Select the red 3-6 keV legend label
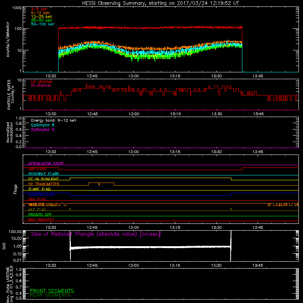This screenshot has height=303, width=303. tap(39, 9)
